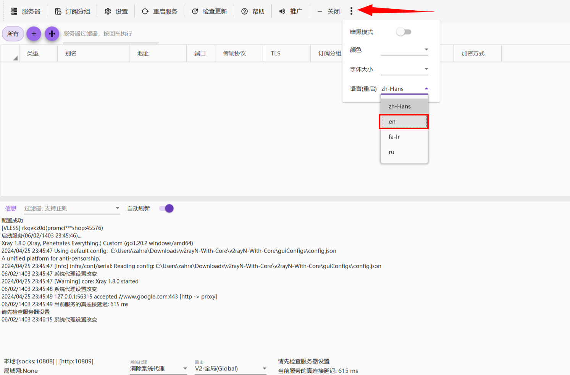Expand the 颜色 color dropdown
This screenshot has width=570, height=375.
(404, 50)
